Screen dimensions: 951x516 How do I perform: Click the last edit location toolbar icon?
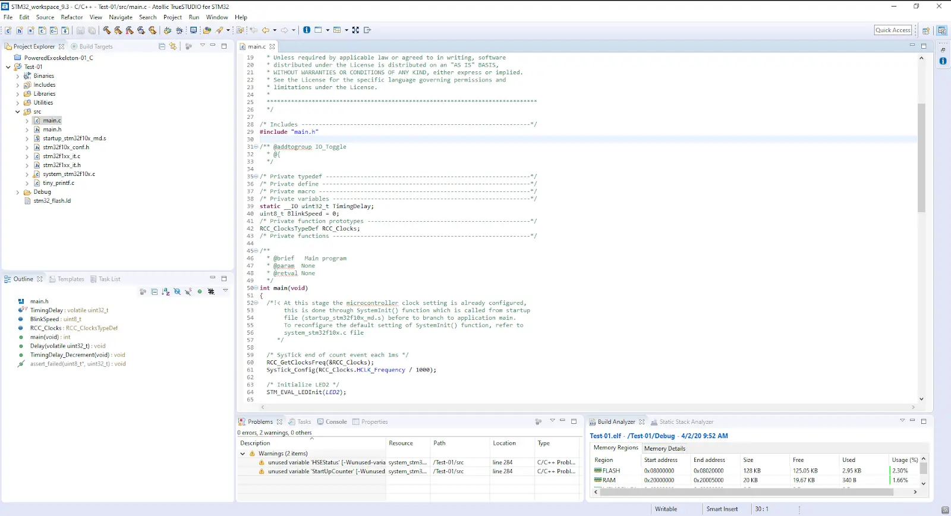point(254,30)
